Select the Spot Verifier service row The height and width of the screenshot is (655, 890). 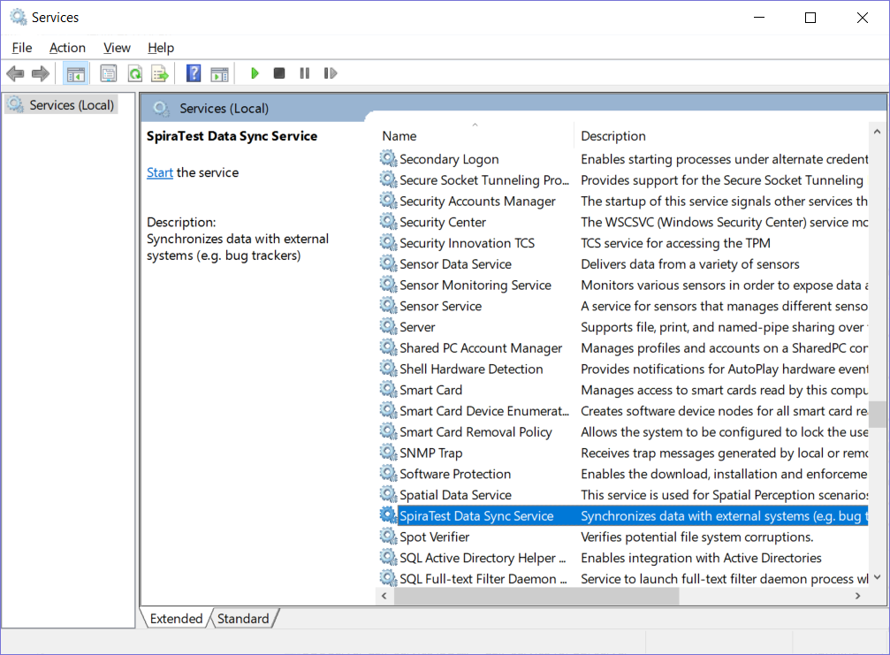click(x=434, y=537)
